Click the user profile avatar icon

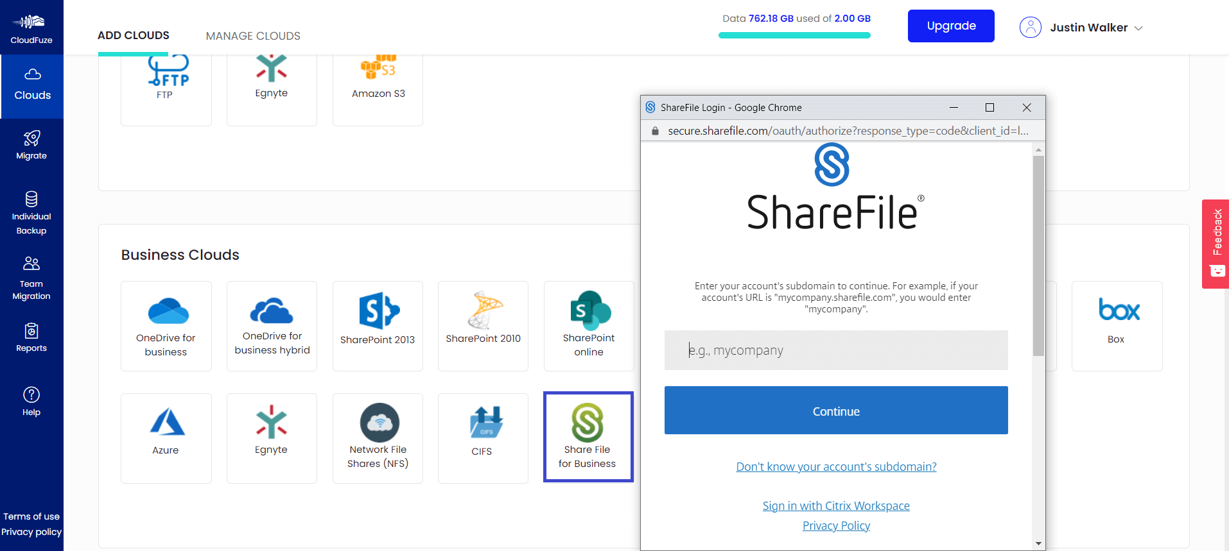click(x=1030, y=27)
